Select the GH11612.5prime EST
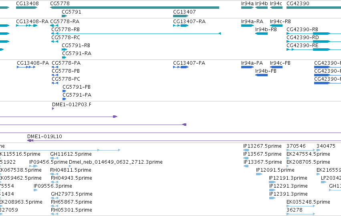Screen dimensions: 341x216 (54, 158)
